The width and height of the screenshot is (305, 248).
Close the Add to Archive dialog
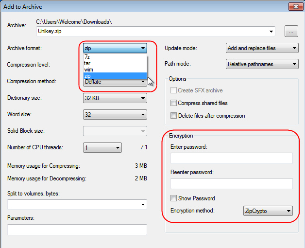point(294,7)
